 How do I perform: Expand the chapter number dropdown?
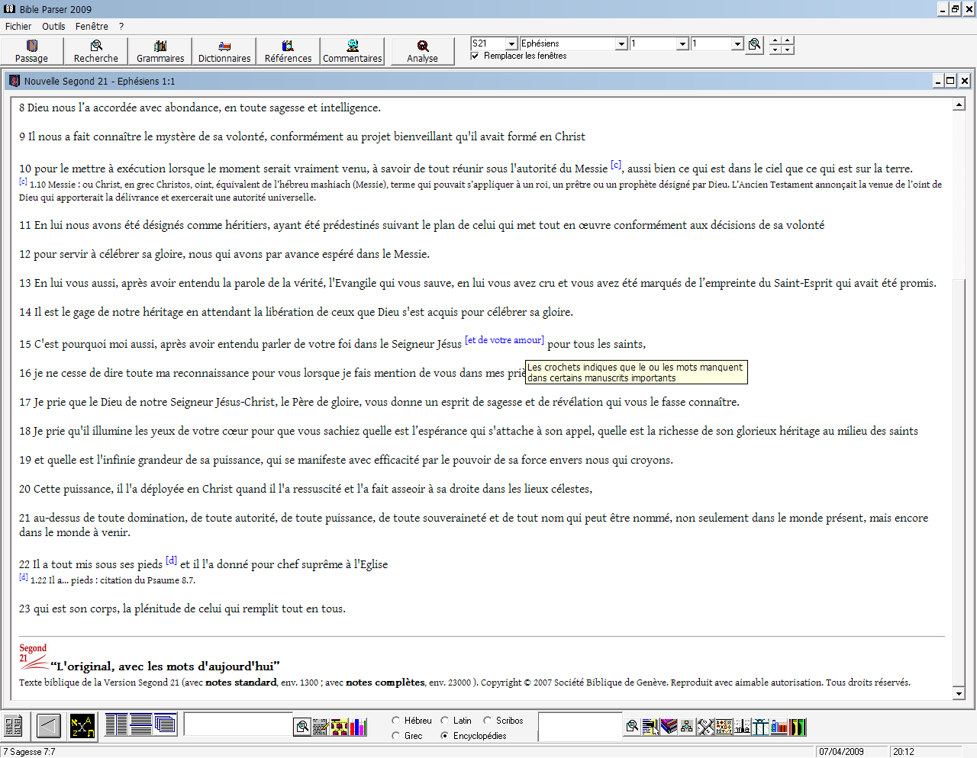(x=682, y=44)
